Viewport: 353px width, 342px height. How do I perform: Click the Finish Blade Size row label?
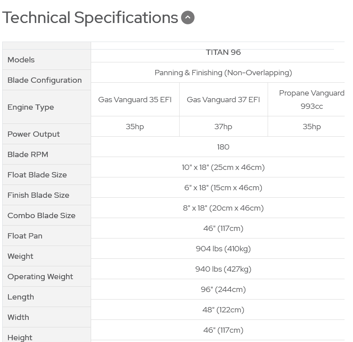[x=38, y=195]
